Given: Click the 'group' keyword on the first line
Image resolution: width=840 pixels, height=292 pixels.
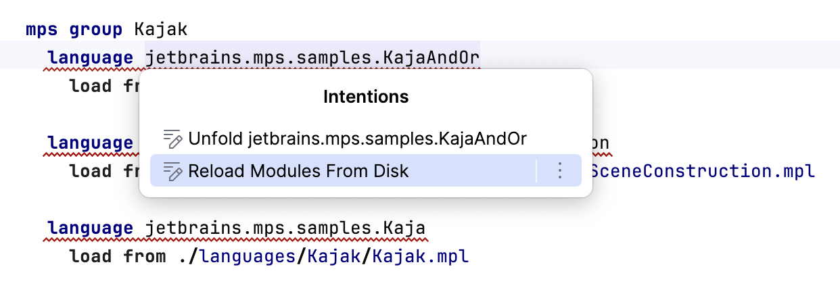Looking at the screenshot, I should point(95,30).
